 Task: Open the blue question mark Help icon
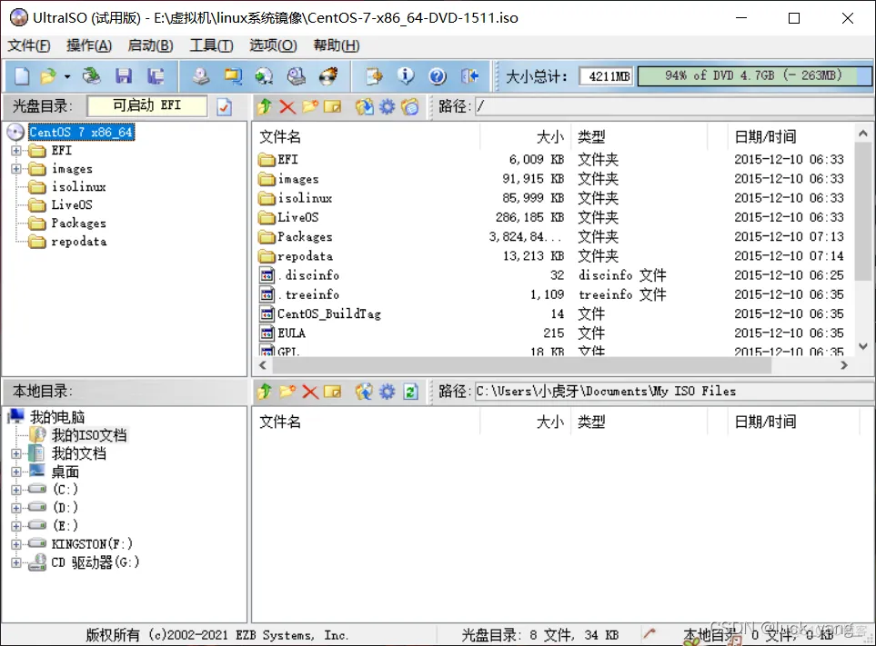438,76
